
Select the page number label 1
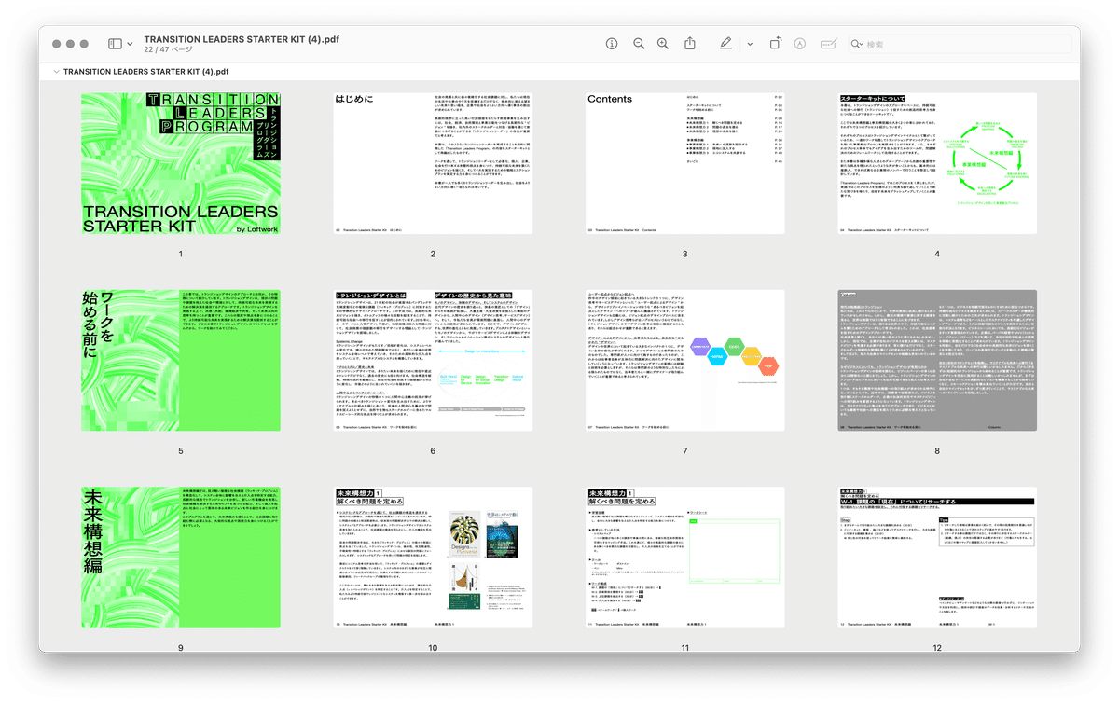(x=181, y=254)
